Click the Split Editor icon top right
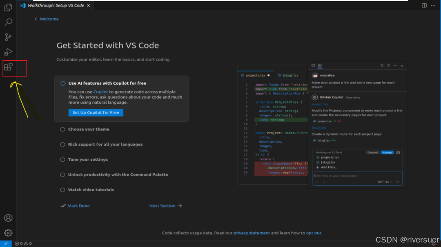 [425, 5]
